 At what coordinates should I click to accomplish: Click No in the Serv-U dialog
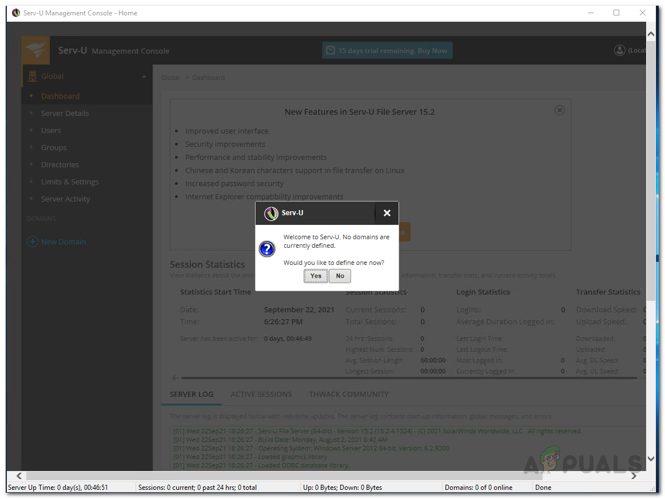[x=340, y=276]
